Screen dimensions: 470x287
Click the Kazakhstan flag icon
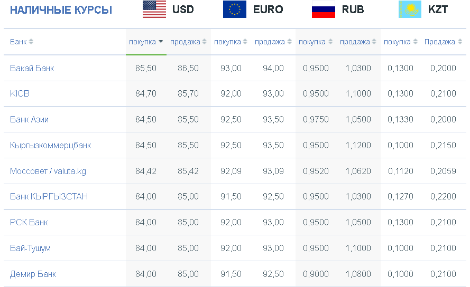410,9
